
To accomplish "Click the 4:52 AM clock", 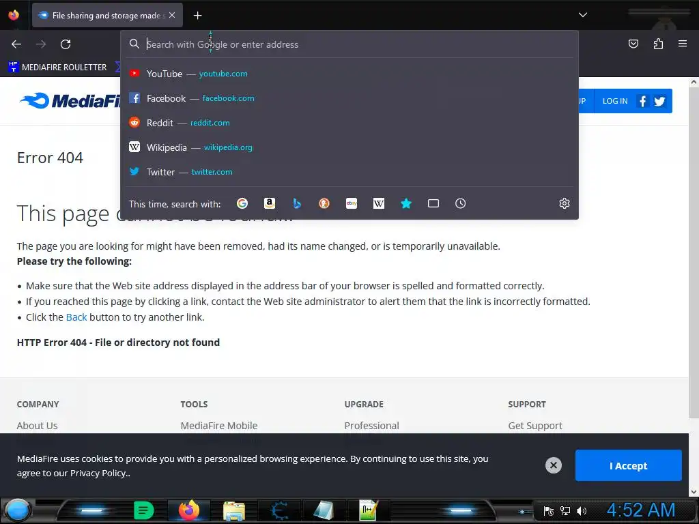I will (640, 510).
